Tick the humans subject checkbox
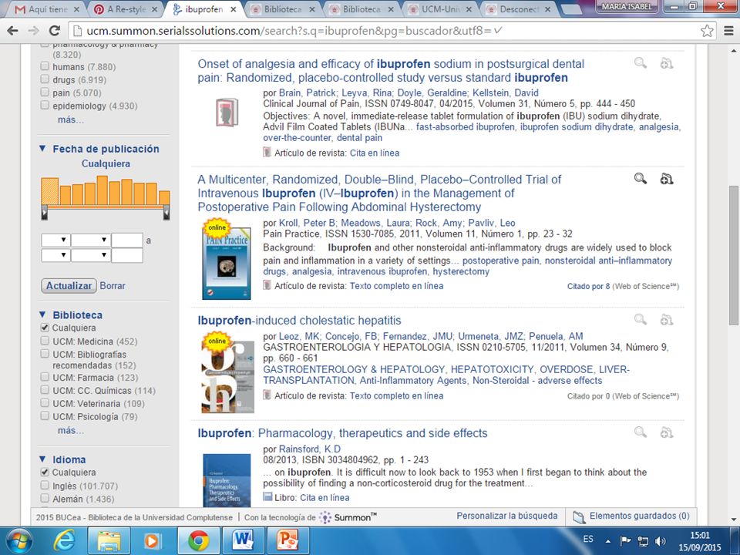 tap(45, 66)
